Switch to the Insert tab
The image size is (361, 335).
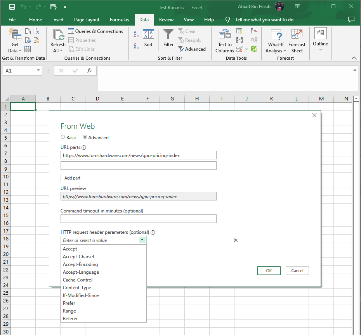pos(58,20)
